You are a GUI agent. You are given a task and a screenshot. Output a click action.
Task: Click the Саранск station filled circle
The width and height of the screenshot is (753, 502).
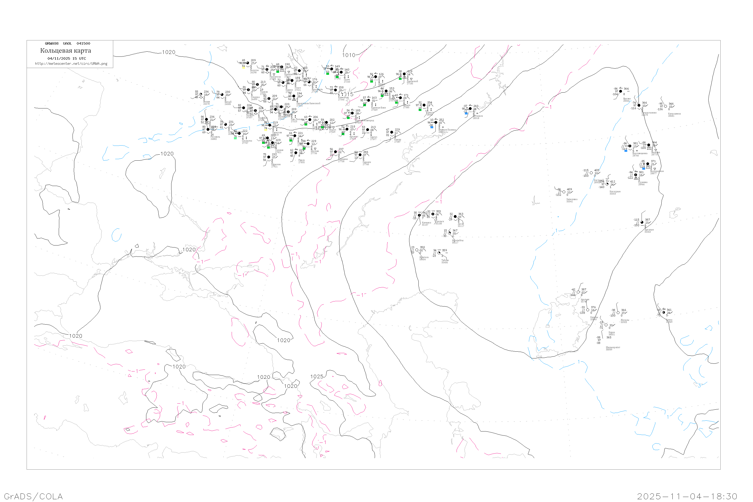360,155
